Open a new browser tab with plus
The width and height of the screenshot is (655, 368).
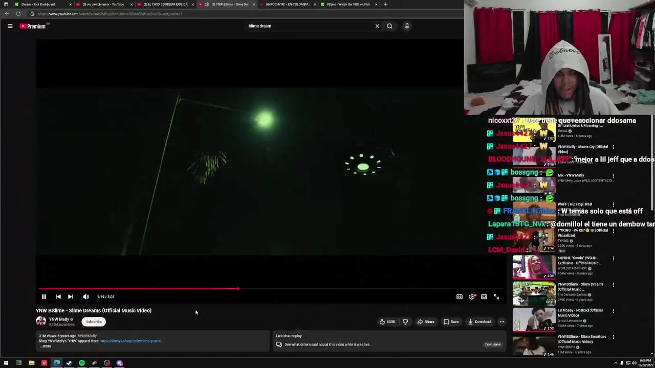click(x=386, y=4)
